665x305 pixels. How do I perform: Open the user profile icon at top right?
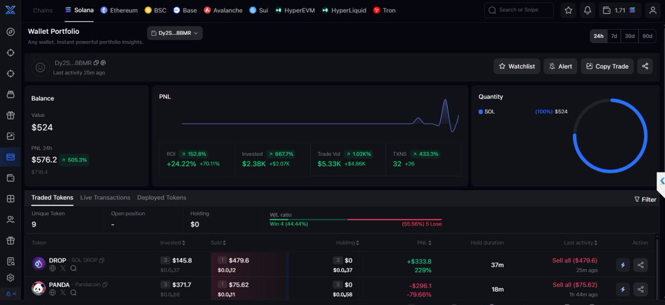(x=653, y=10)
